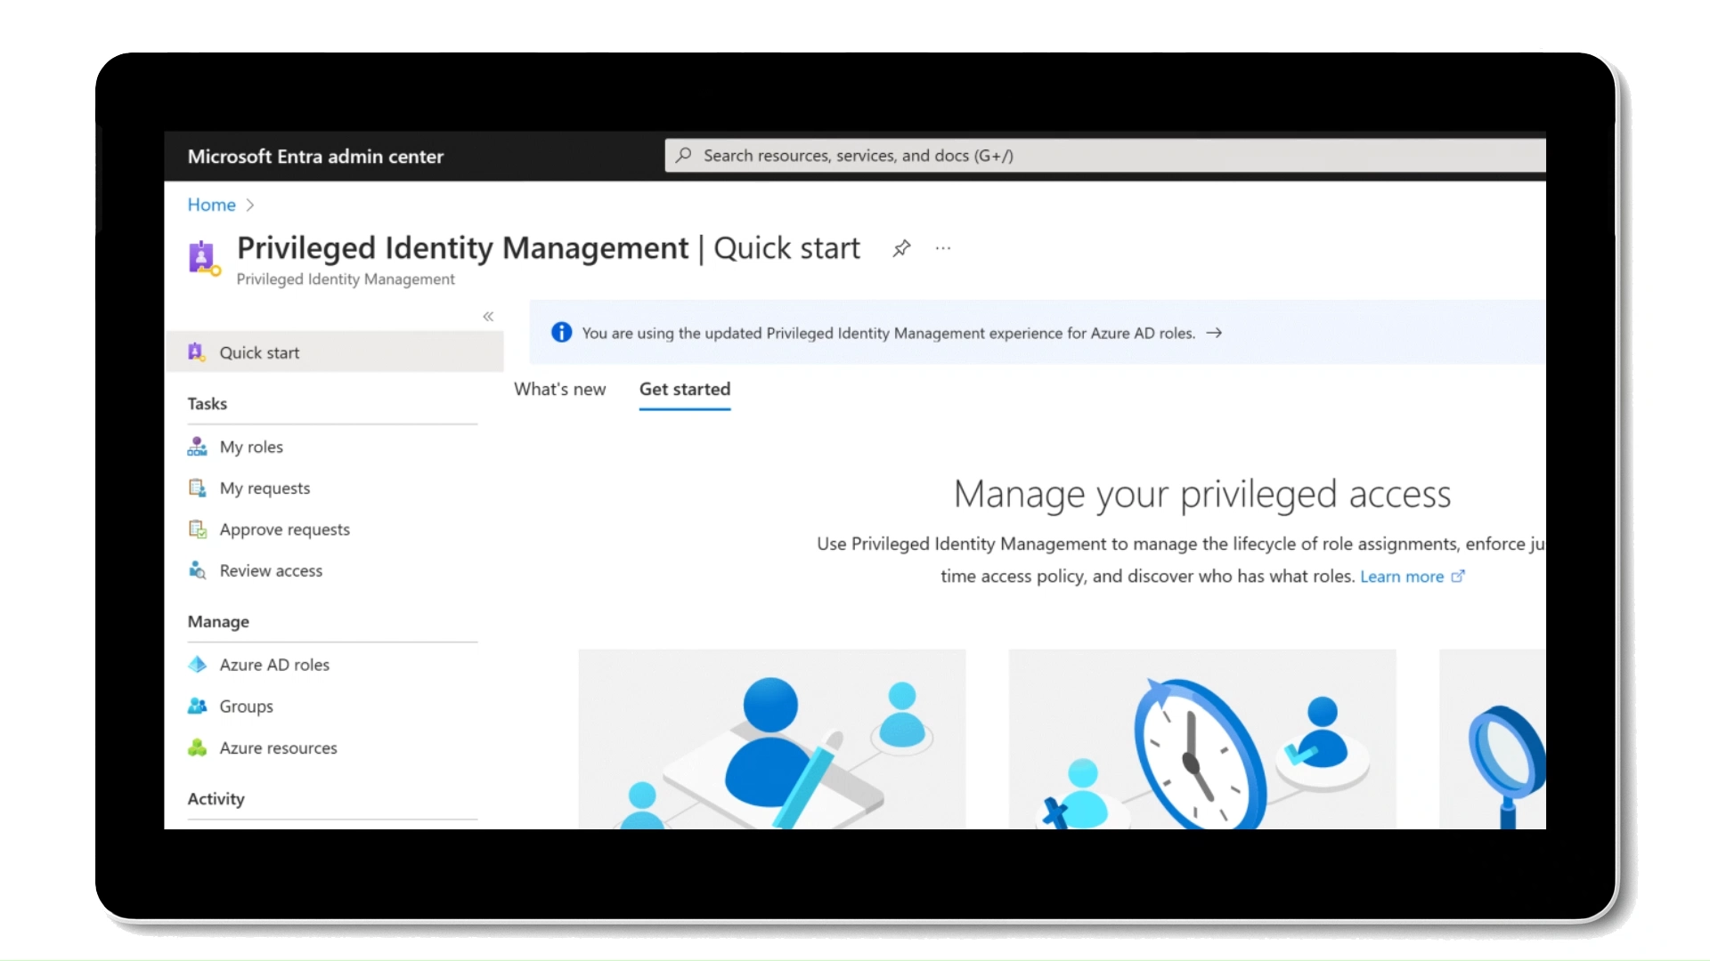The image size is (1710, 961).
Task: Click the Learn more link
Action: point(1402,576)
